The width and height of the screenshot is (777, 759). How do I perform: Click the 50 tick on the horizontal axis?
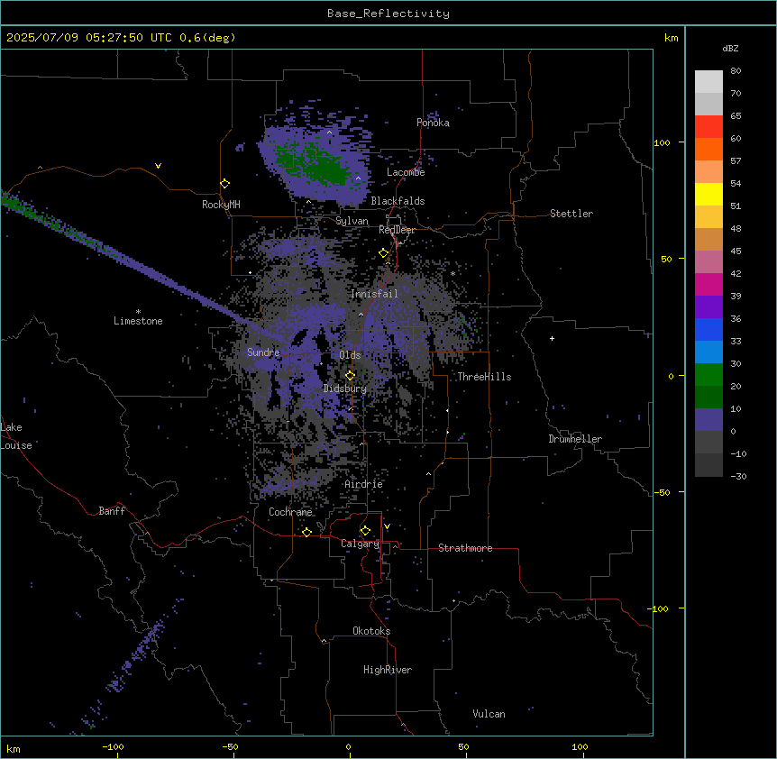click(463, 746)
